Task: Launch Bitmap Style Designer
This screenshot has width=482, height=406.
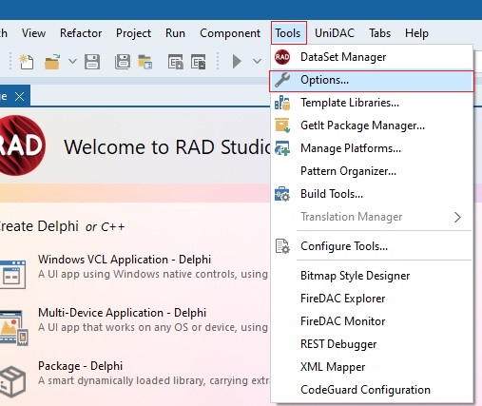Action: tap(372, 276)
